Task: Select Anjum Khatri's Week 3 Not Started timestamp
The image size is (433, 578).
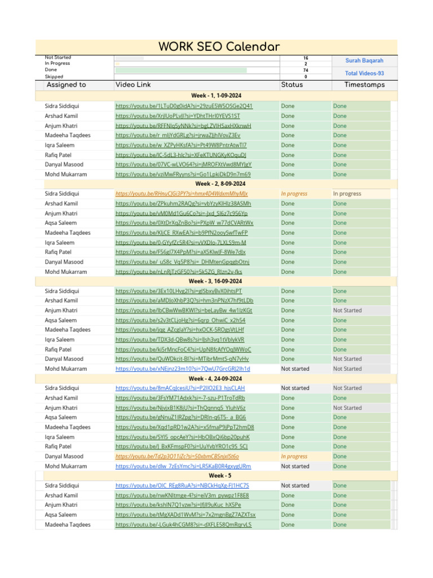Action: pyautogui.click(x=361, y=311)
